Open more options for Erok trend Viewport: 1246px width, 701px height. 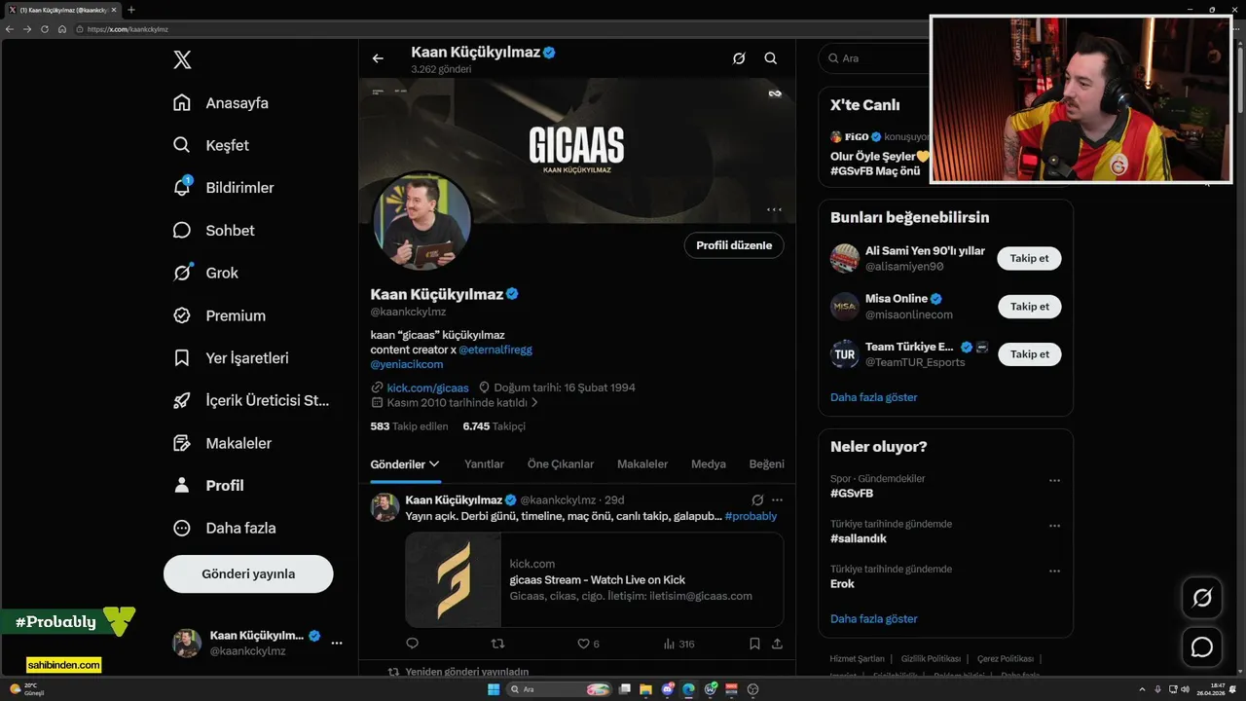point(1054,571)
